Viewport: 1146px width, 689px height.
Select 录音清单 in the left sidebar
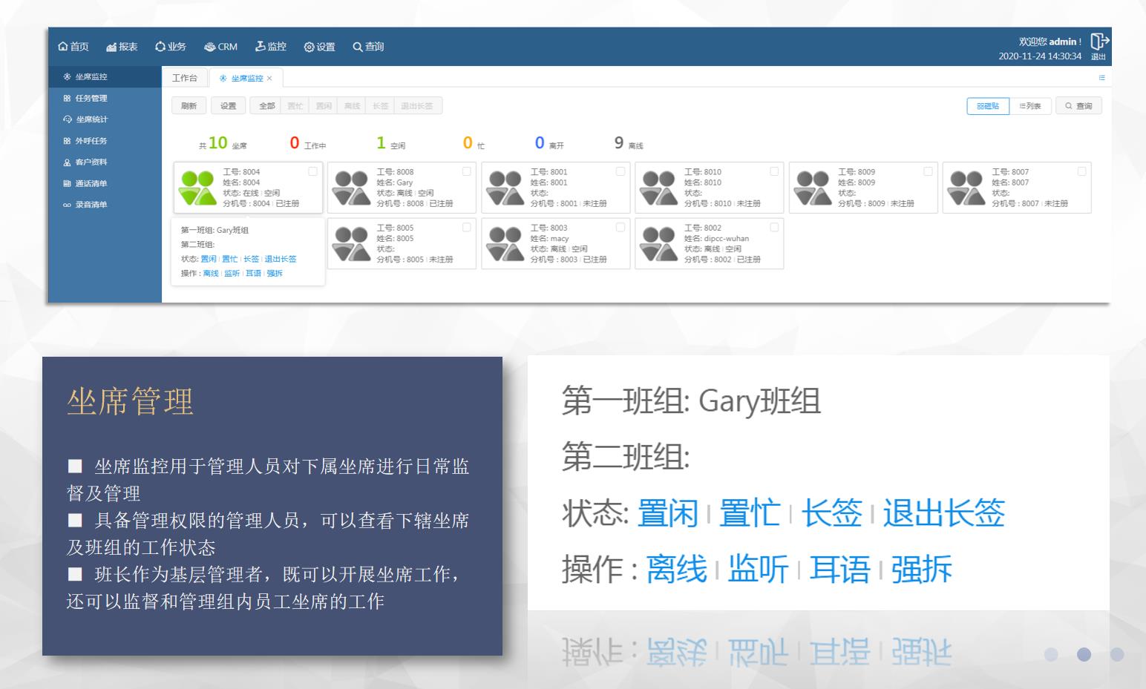pos(105,205)
